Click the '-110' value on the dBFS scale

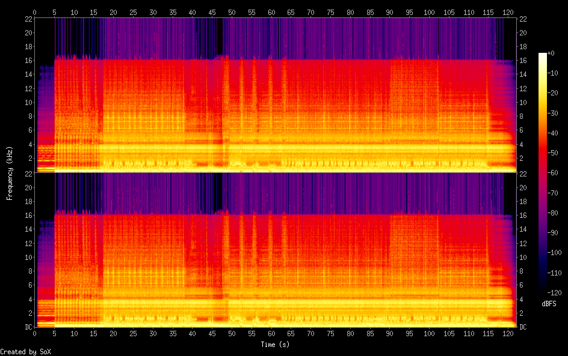point(554,273)
